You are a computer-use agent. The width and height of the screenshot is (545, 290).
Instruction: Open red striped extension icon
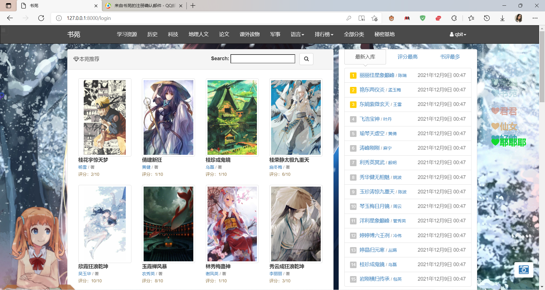pyautogui.click(x=438, y=18)
